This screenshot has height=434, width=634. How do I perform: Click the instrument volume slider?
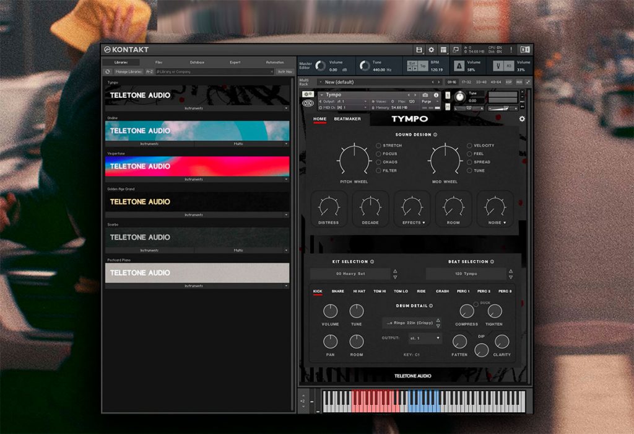[503, 108]
